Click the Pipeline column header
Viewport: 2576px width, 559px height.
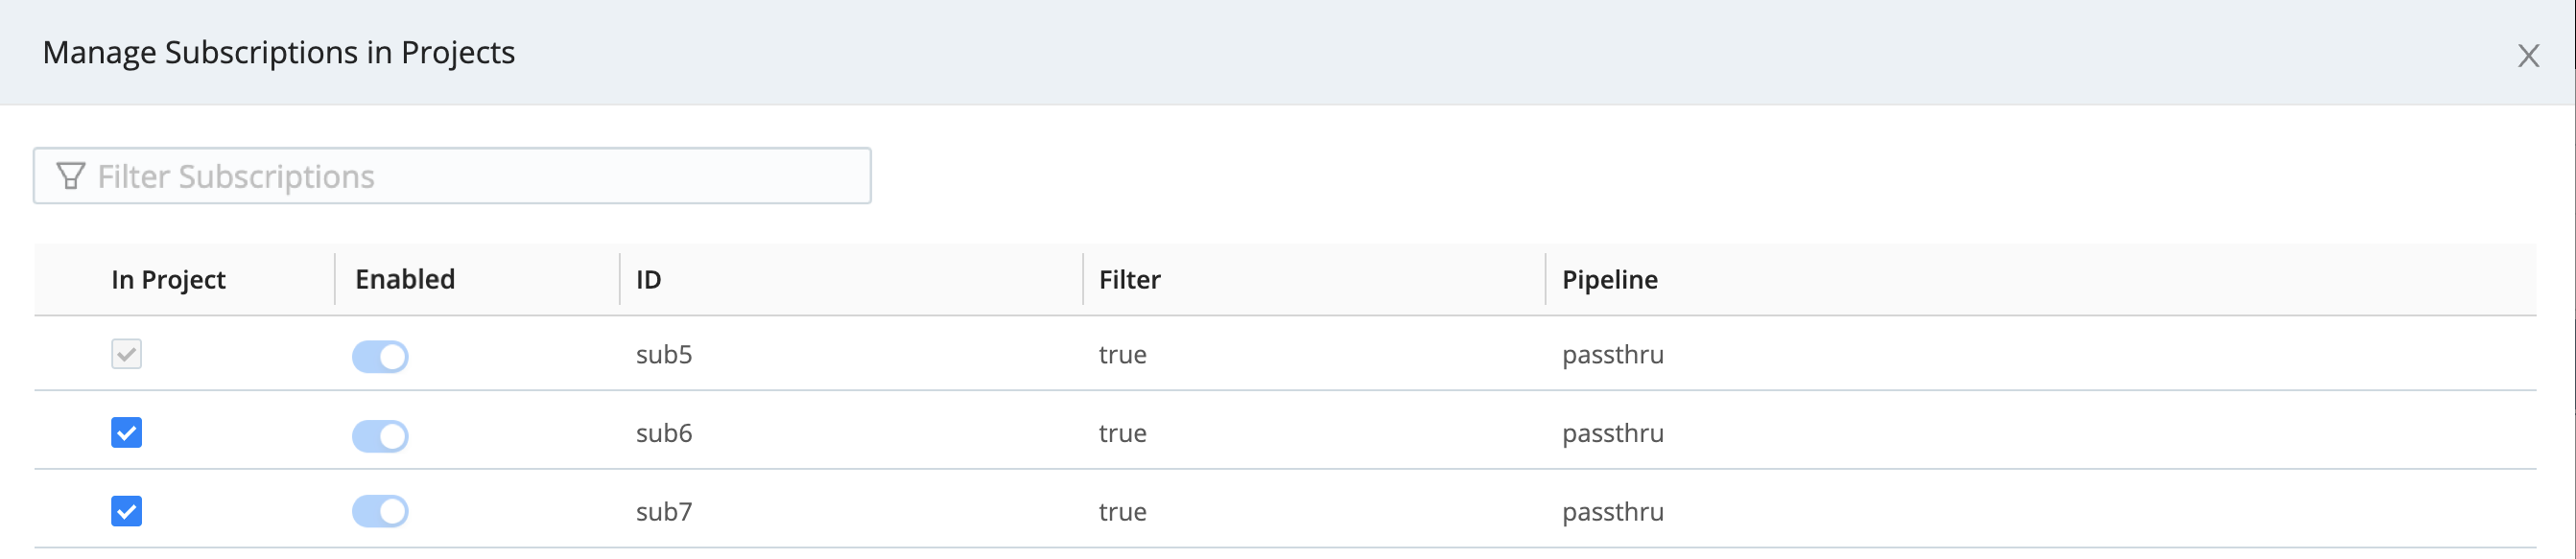(1610, 280)
